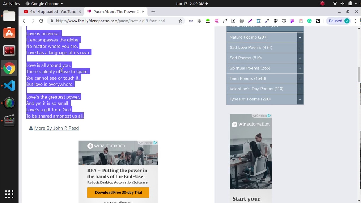361x203 pixels.
Task: Close the YouTube tab
Action: (80, 12)
